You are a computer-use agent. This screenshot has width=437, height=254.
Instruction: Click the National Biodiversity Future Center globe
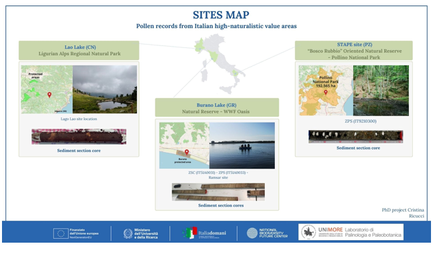(252, 233)
